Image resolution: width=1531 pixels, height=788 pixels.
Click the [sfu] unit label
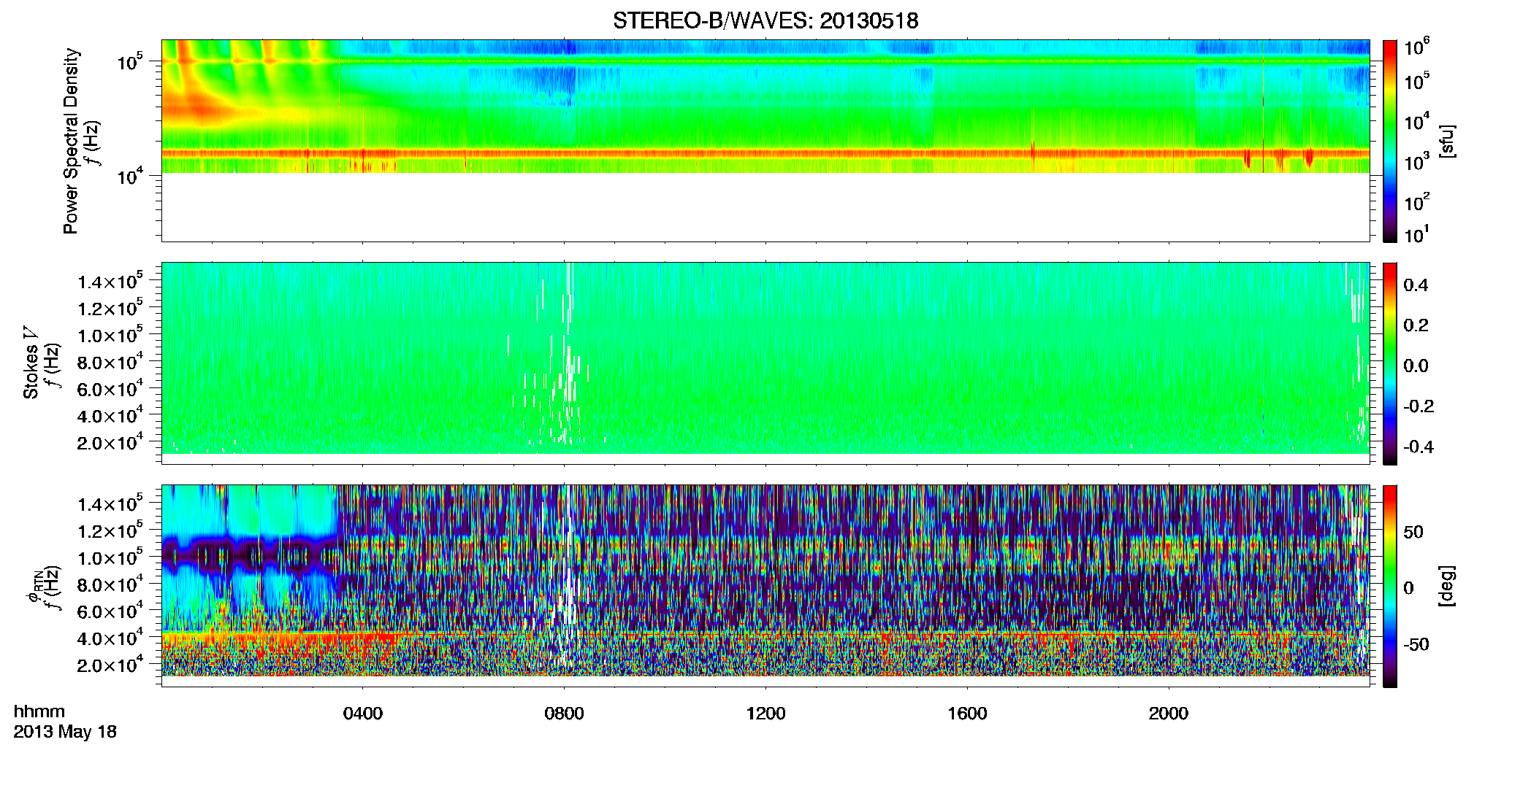pos(1446,142)
